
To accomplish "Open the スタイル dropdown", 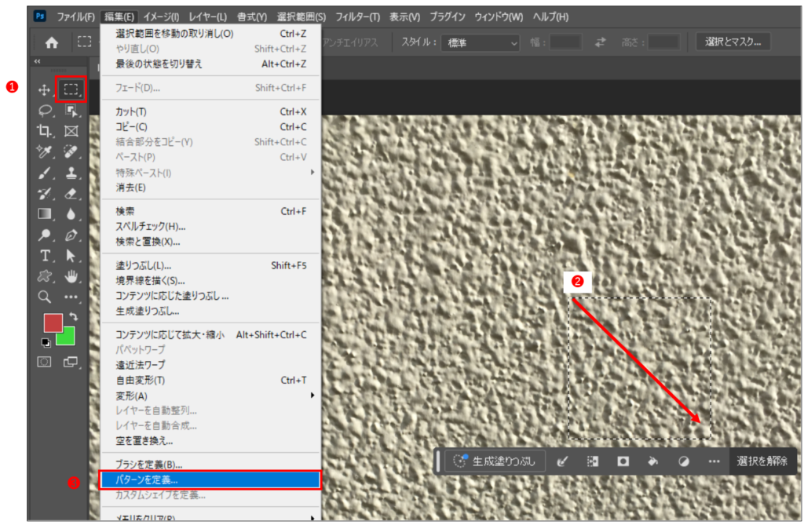I will click(x=481, y=42).
